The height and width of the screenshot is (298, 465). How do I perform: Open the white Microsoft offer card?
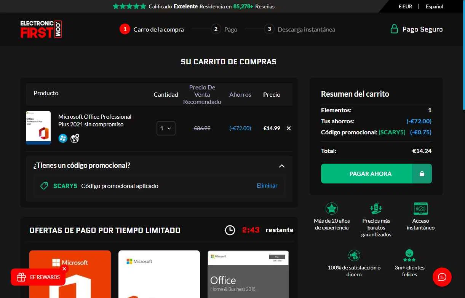[x=159, y=274]
